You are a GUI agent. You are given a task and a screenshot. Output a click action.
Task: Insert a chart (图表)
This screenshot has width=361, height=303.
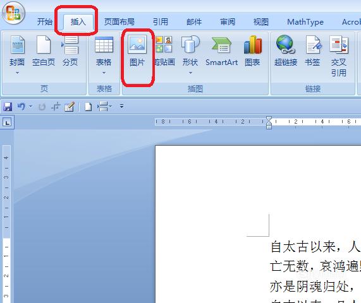252,51
